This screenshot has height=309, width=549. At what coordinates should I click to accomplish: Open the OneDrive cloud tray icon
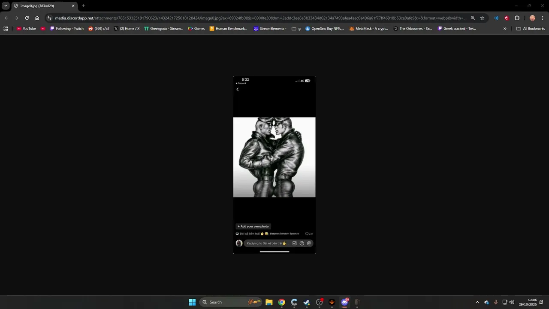point(487,302)
